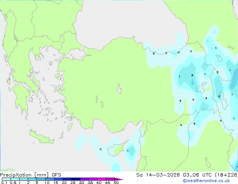The image size is (238, 184).
Task: Click the legend label '50'
Action: point(116,182)
